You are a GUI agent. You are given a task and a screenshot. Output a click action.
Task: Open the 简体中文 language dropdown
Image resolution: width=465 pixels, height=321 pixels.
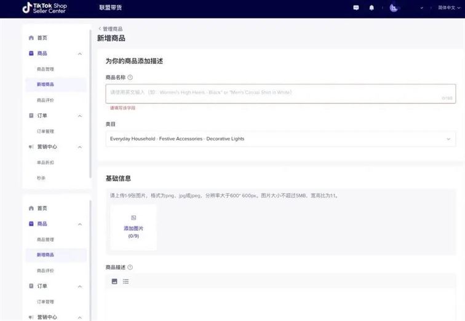449,8
